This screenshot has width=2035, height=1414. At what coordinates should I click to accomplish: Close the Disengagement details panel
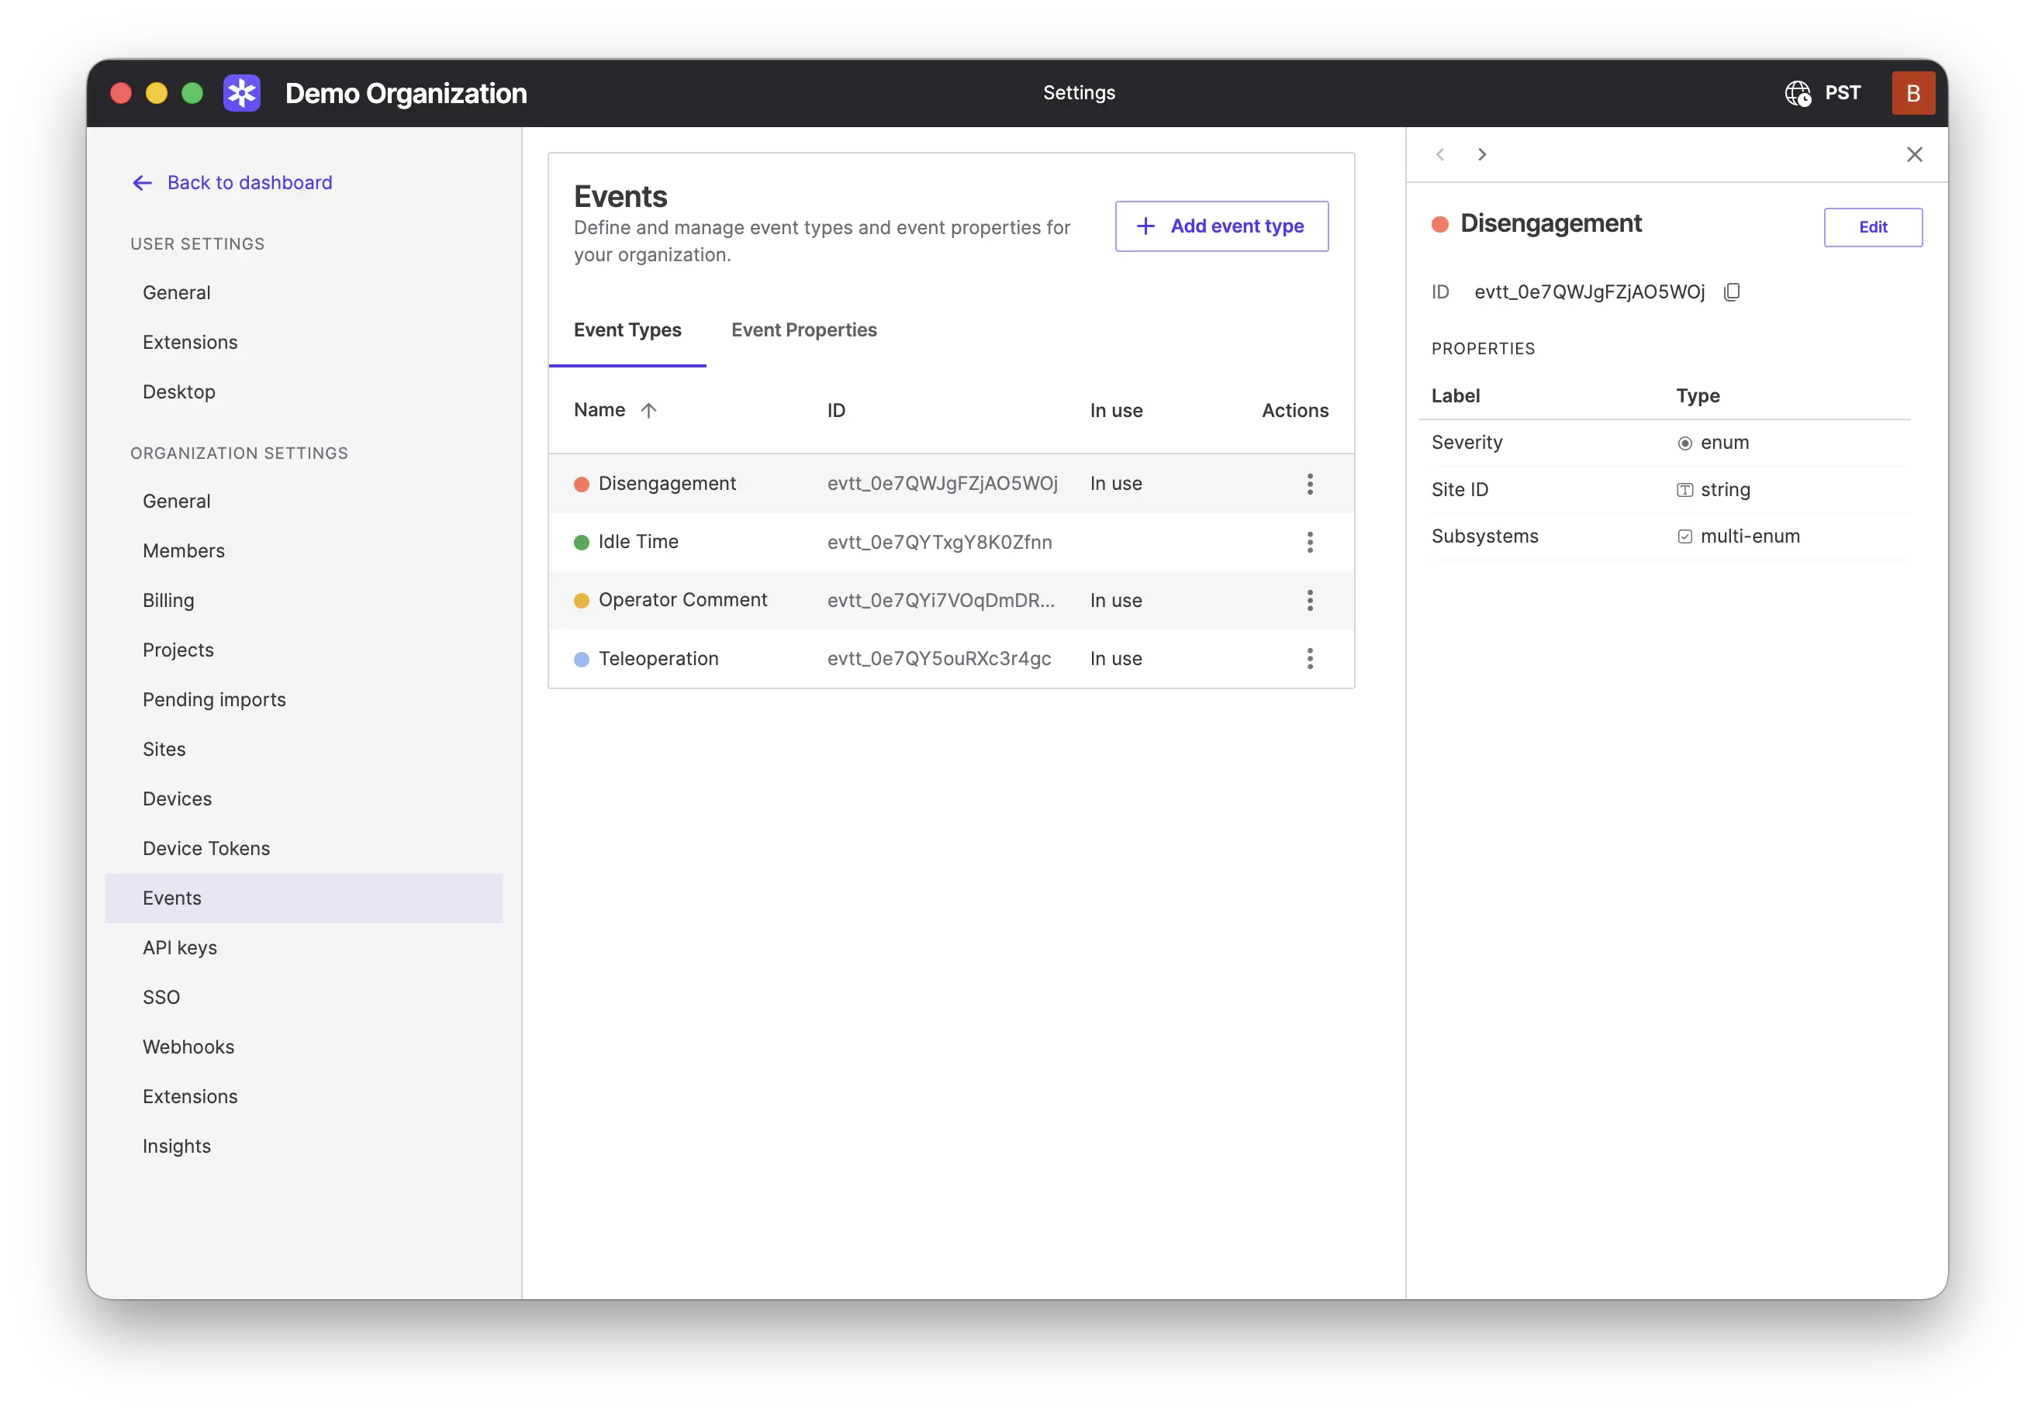pos(1913,155)
